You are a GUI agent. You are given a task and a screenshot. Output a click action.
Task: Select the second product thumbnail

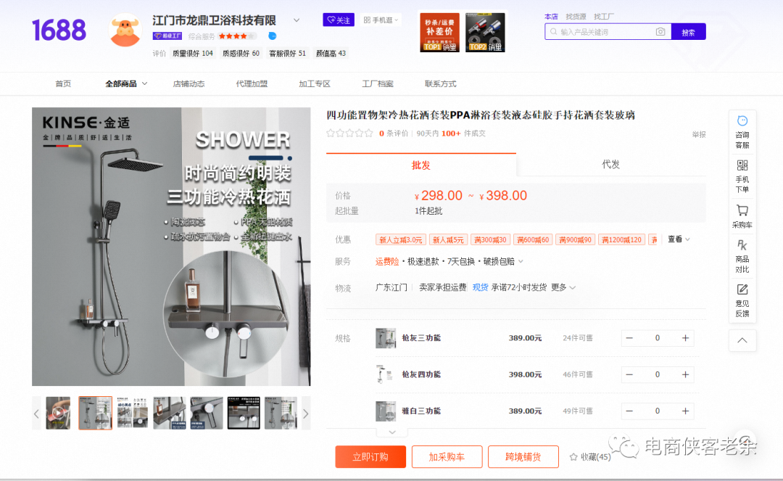95,412
